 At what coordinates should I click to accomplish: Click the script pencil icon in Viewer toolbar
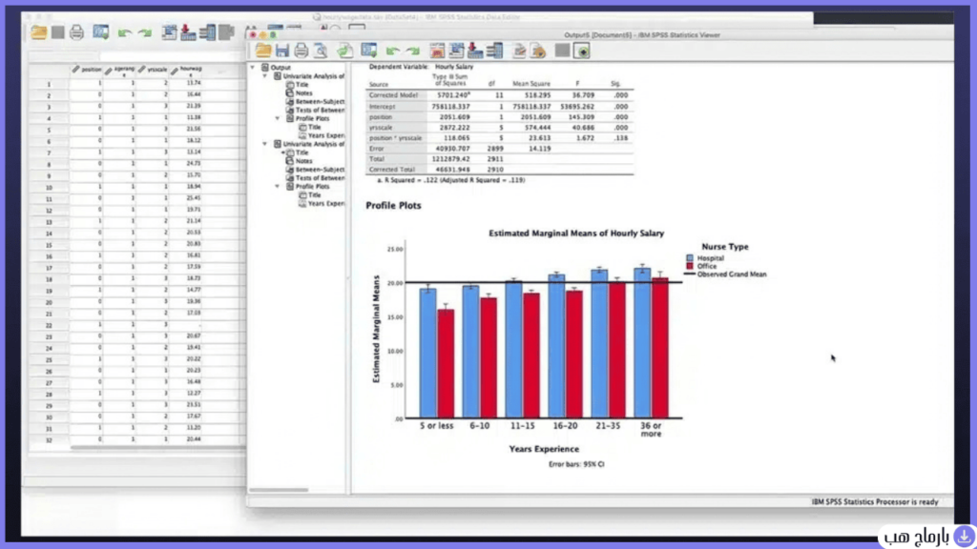[x=519, y=51]
